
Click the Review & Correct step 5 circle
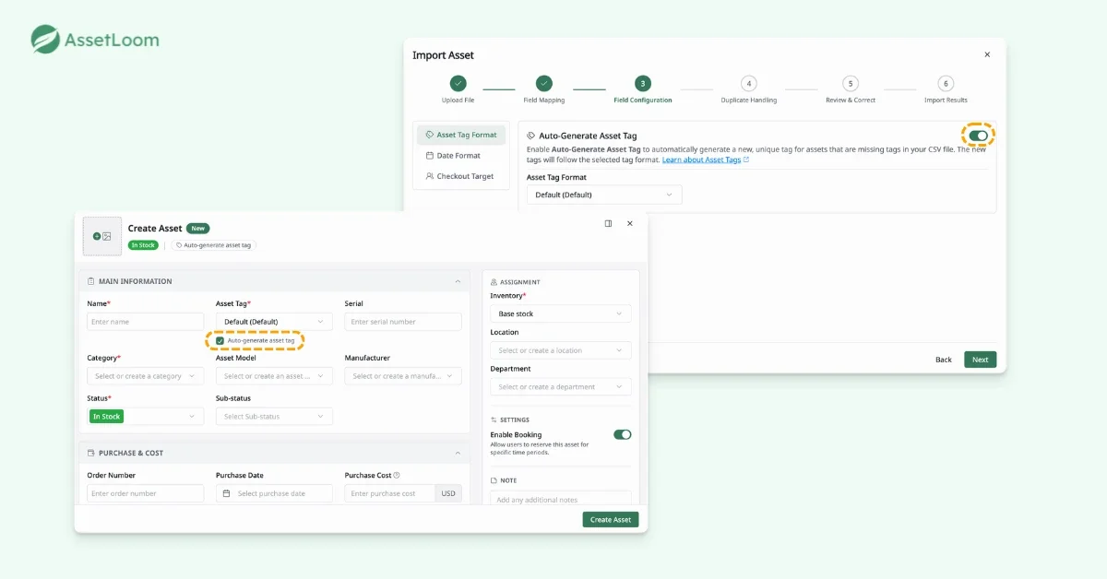[x=851, y=83]
